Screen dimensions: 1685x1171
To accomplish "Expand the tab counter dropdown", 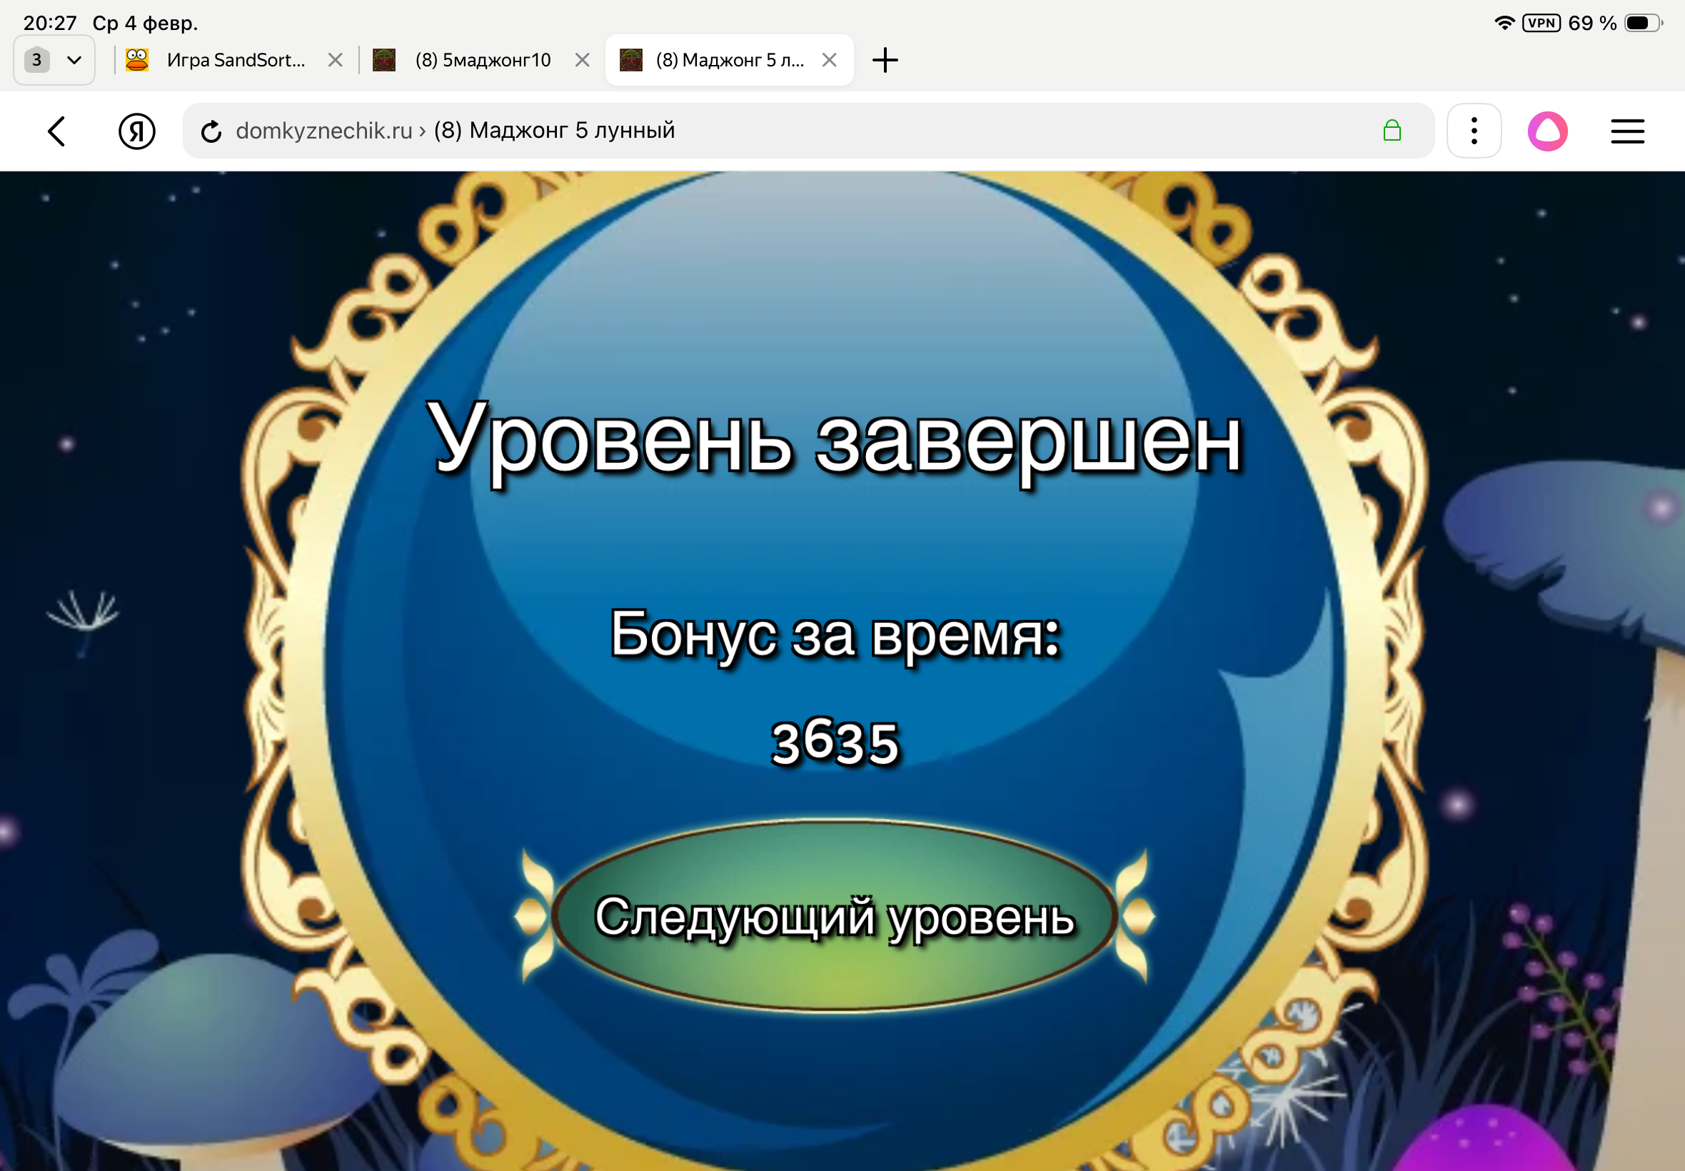I will pyautogui.click(x=74, y=59).
